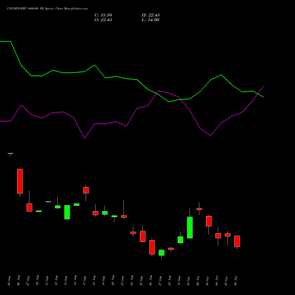295x295 pixels.
Task: Click the 20 Aug date label
Action: pos(113,281)
